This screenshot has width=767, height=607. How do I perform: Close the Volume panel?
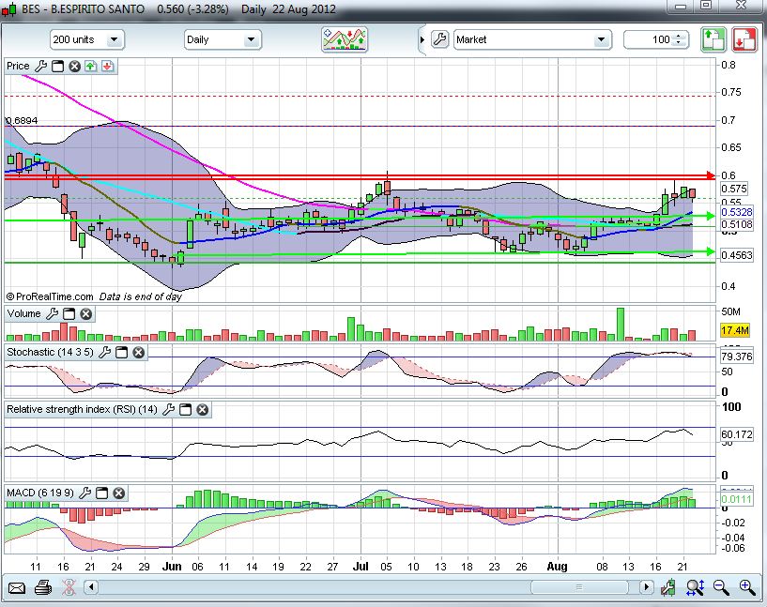pos(86,313)
